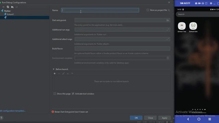Open the Environment variables editor icon

[168, 58]
